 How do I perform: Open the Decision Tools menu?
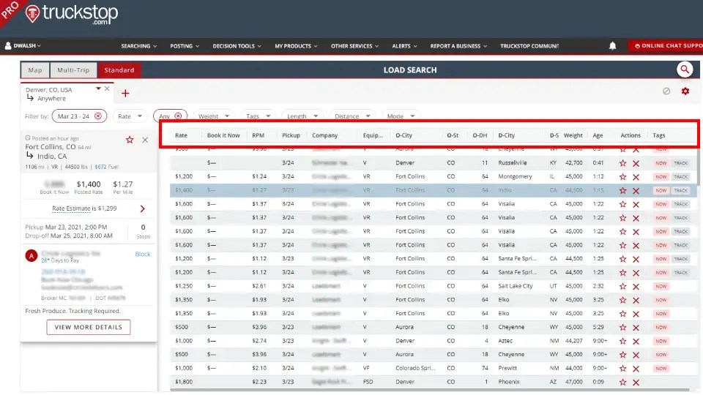237,45
